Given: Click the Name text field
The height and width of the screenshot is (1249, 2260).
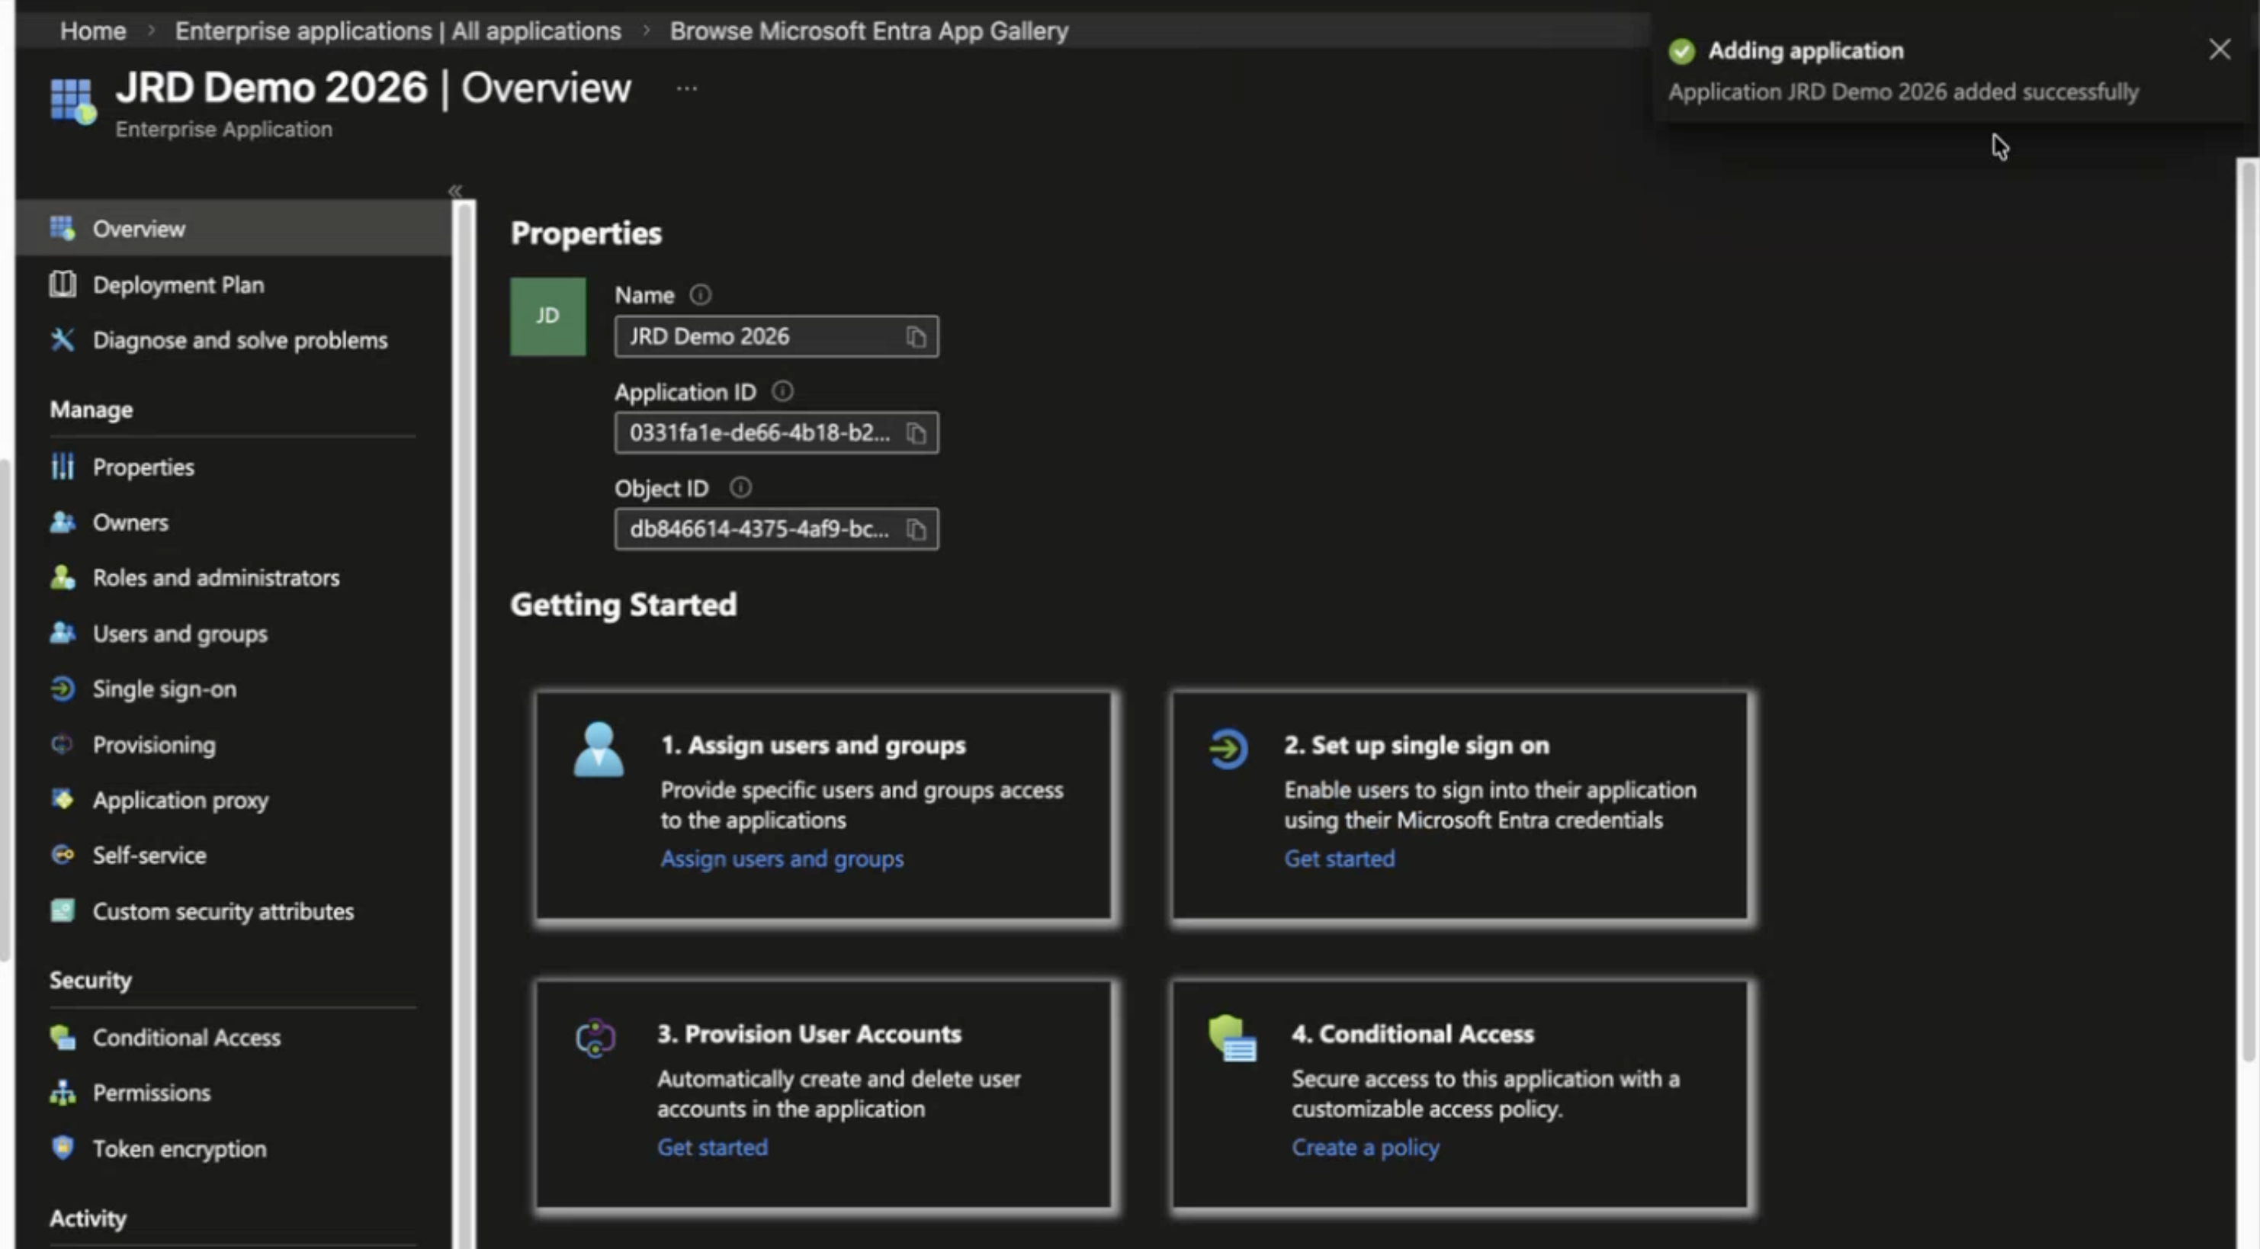Looking at the screenshot, I should 776,337.
